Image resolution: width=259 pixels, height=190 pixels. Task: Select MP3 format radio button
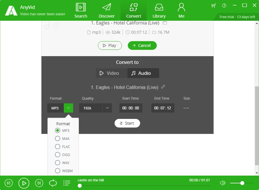pyautogui.click(x=58, y=130)
